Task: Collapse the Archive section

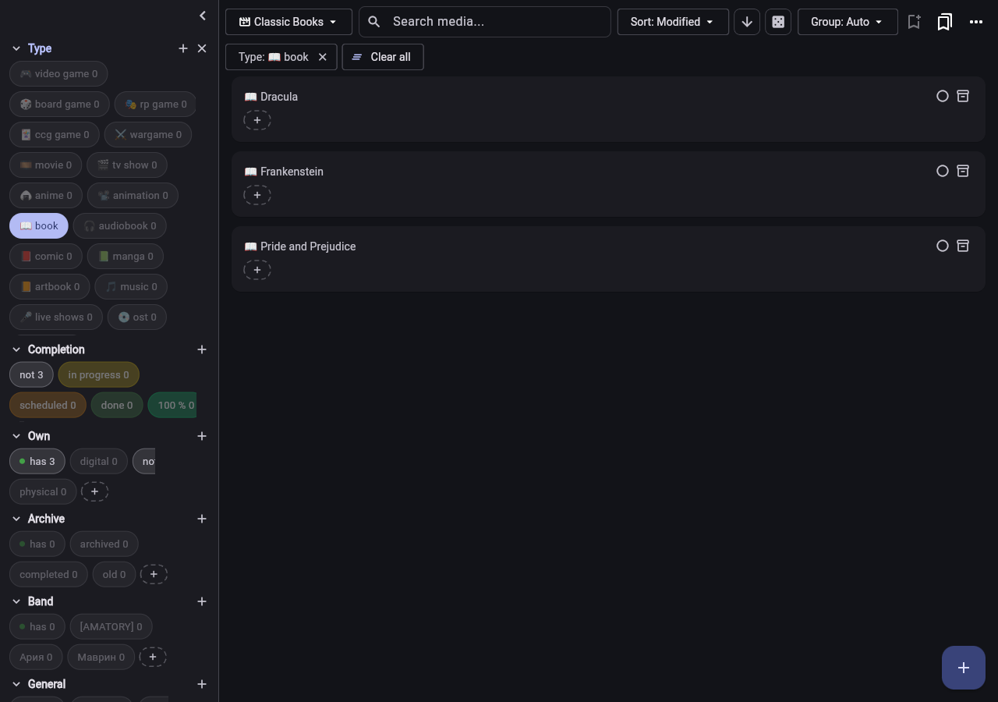Action: [16, 519]
